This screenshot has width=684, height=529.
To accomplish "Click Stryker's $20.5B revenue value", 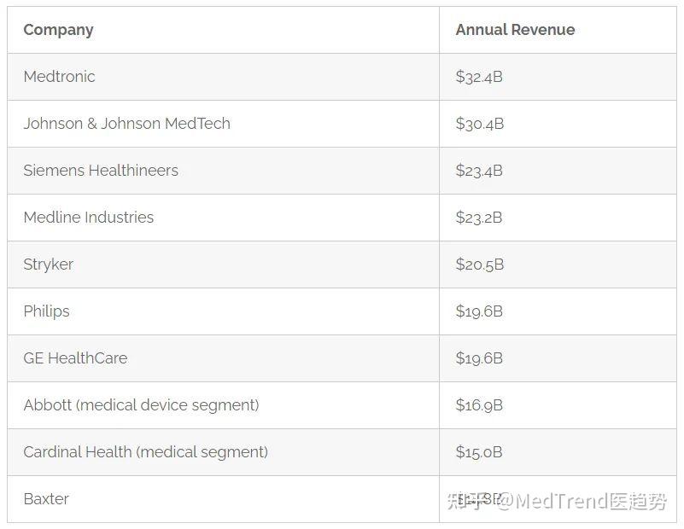I will 480,264.
